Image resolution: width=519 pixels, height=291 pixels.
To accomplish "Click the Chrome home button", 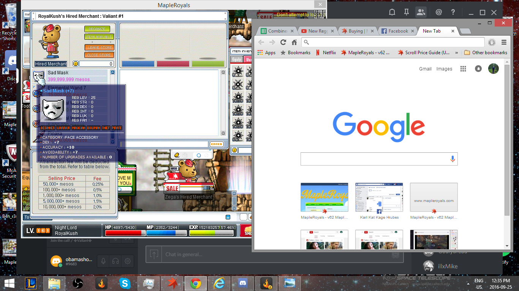I will click(x=294, y=42).
